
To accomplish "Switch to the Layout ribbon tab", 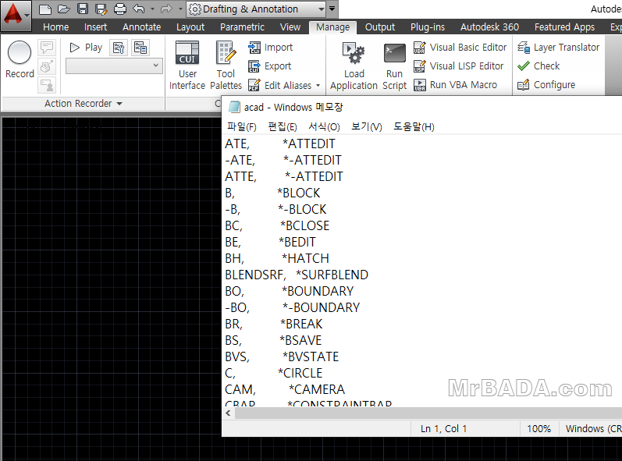I will point(190,27).
